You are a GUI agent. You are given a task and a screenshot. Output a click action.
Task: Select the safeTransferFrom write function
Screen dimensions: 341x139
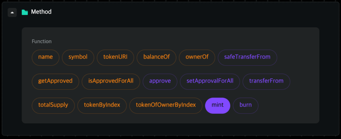(247, 57)
